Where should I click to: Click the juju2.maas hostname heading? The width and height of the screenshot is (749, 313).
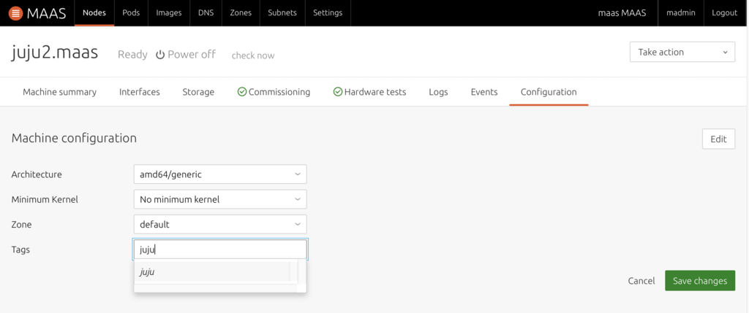(x=54, y=52)
